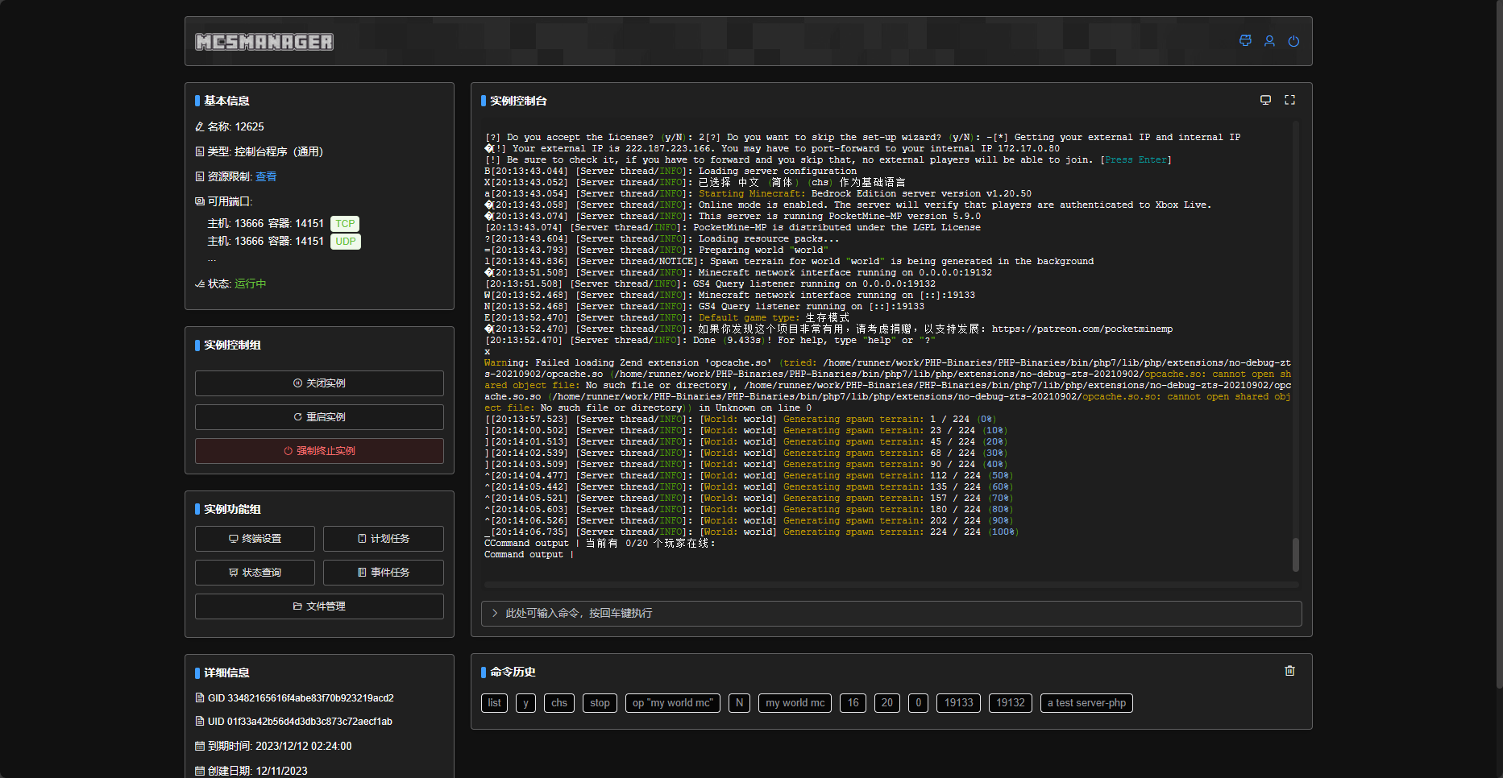This screenshot has width=1503, height=778.
Task: Click the 命令历史 panel title
Action: (513, 672)
